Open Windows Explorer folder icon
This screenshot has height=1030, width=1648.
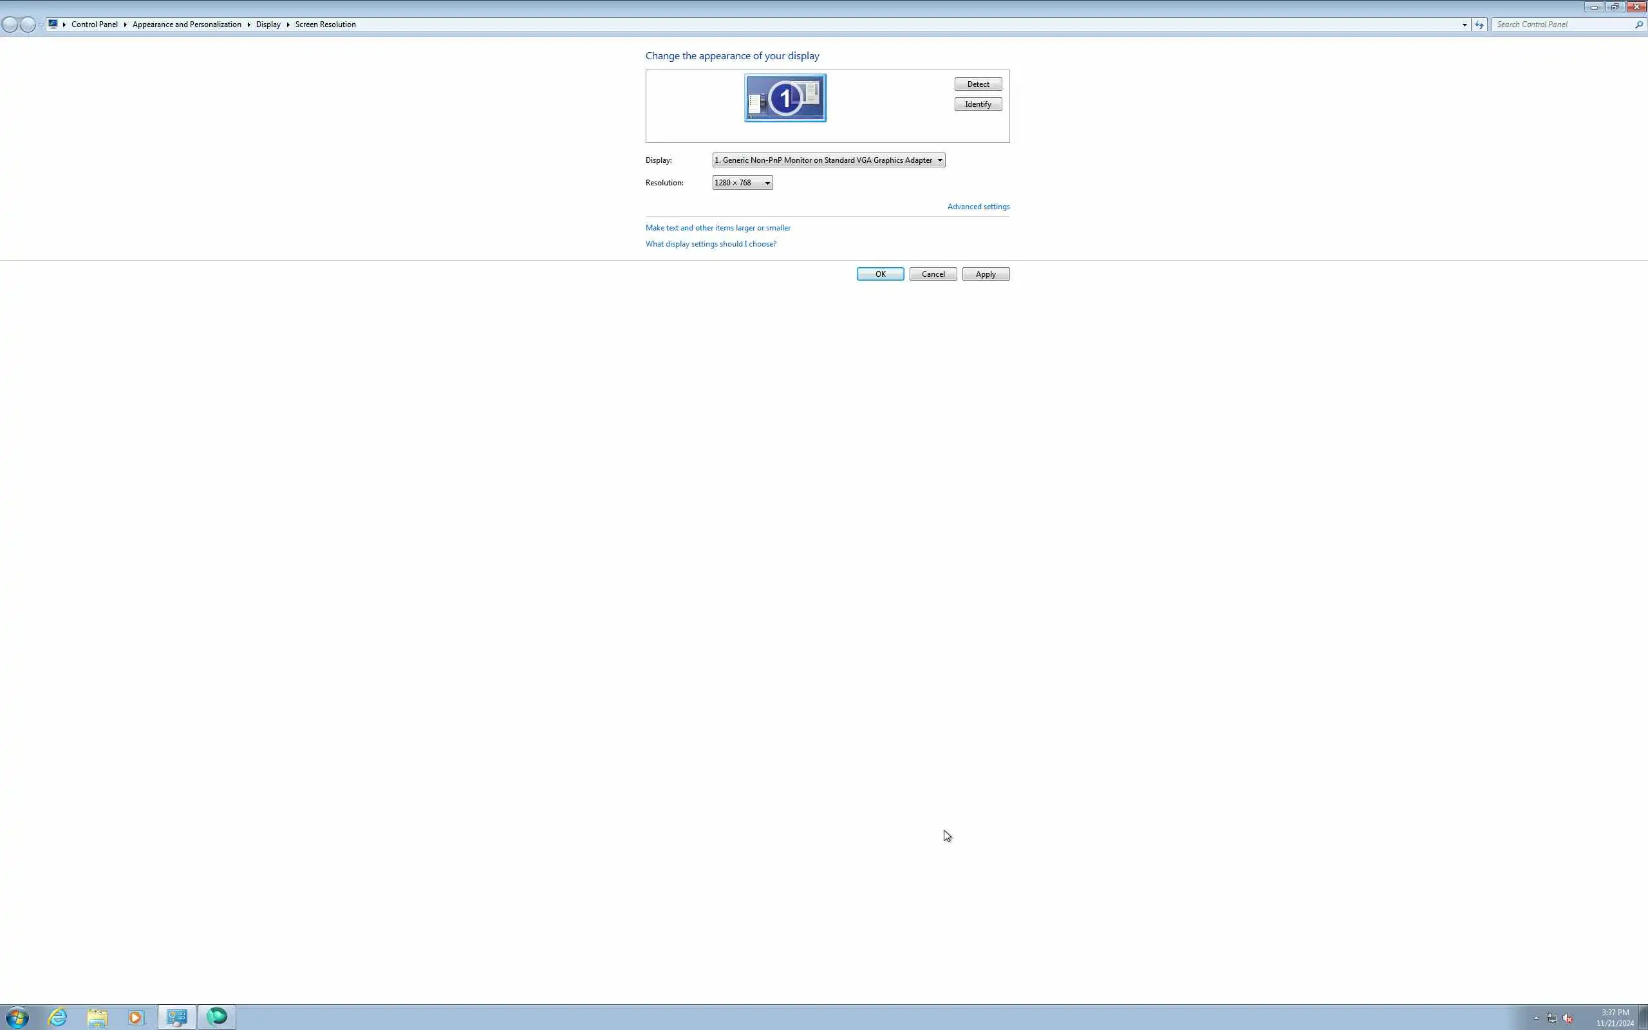point(97,1017)
